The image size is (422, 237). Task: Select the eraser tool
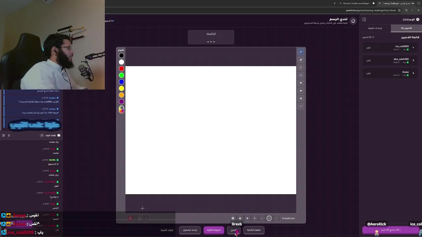coord(301,60)
